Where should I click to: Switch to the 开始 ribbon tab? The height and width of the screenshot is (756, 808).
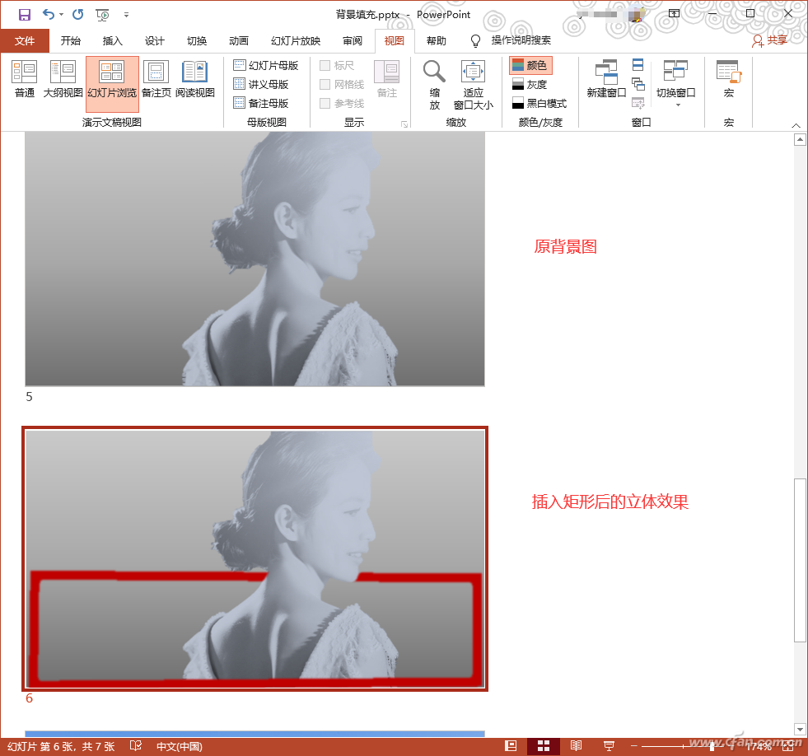pyautogui.click(x=71, y=40)
